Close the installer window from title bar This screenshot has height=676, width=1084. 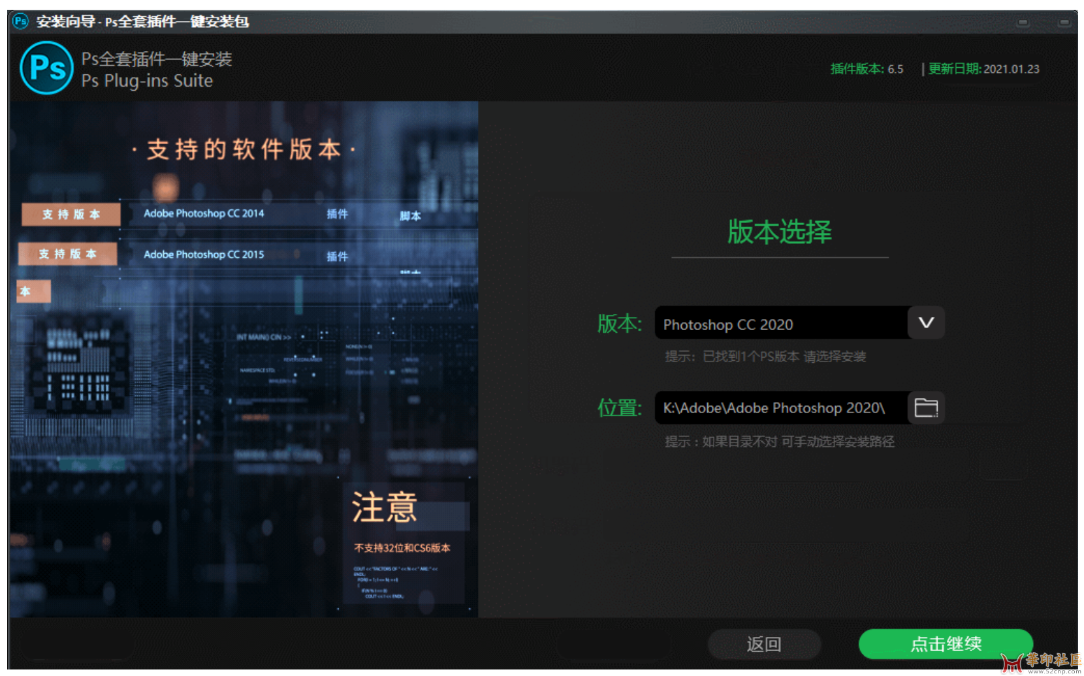1064,23
